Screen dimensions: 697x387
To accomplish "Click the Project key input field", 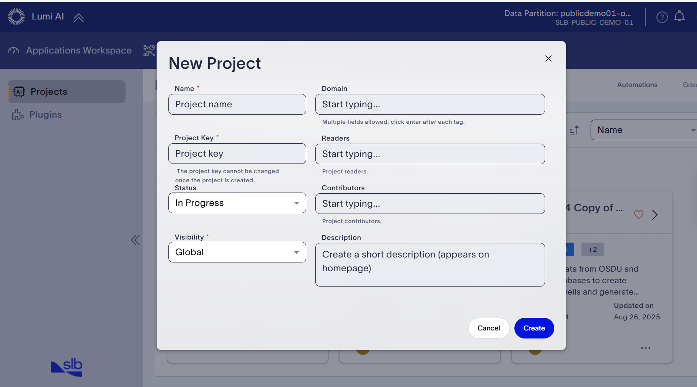I will click(x=237, y=154).
